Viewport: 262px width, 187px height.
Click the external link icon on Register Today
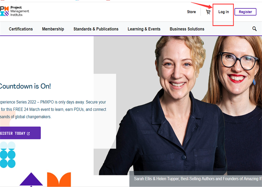pyautogui.click(x=28, y=133)
